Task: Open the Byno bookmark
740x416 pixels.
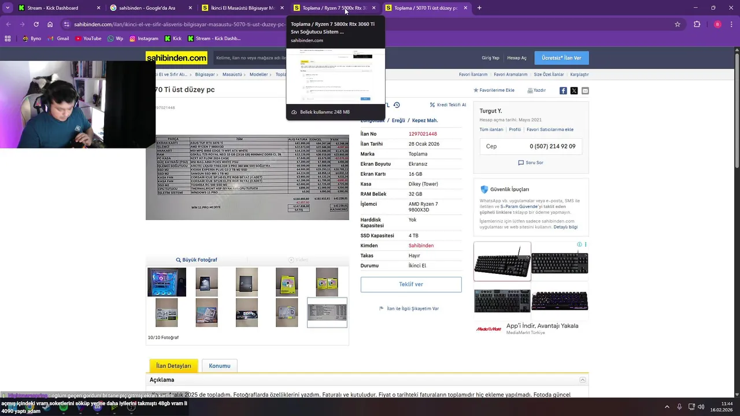Action: point(32,39)
